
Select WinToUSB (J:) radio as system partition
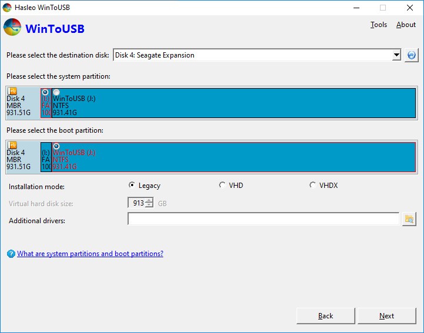coord(56,92)
